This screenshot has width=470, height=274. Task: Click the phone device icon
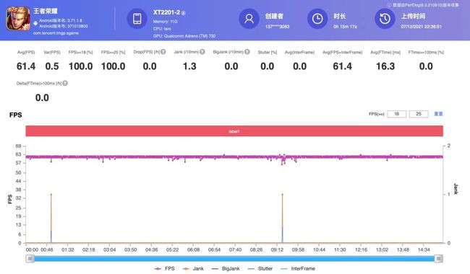coord(137,19)
